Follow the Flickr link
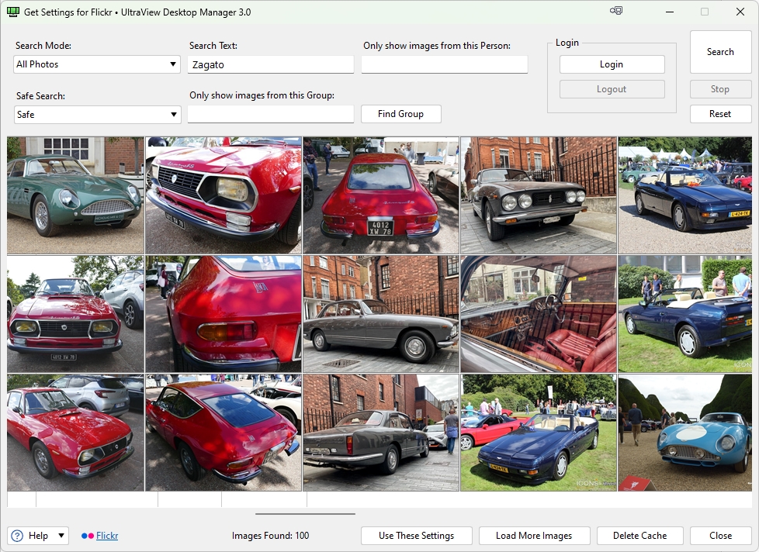759x552 pixels. click(x=107, y=536)
